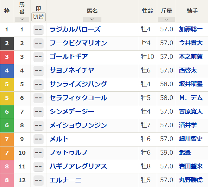Viewport: 208px width, 187px height.
Task: Open jockey 坂井瑠星 profile
Action: 191,84
